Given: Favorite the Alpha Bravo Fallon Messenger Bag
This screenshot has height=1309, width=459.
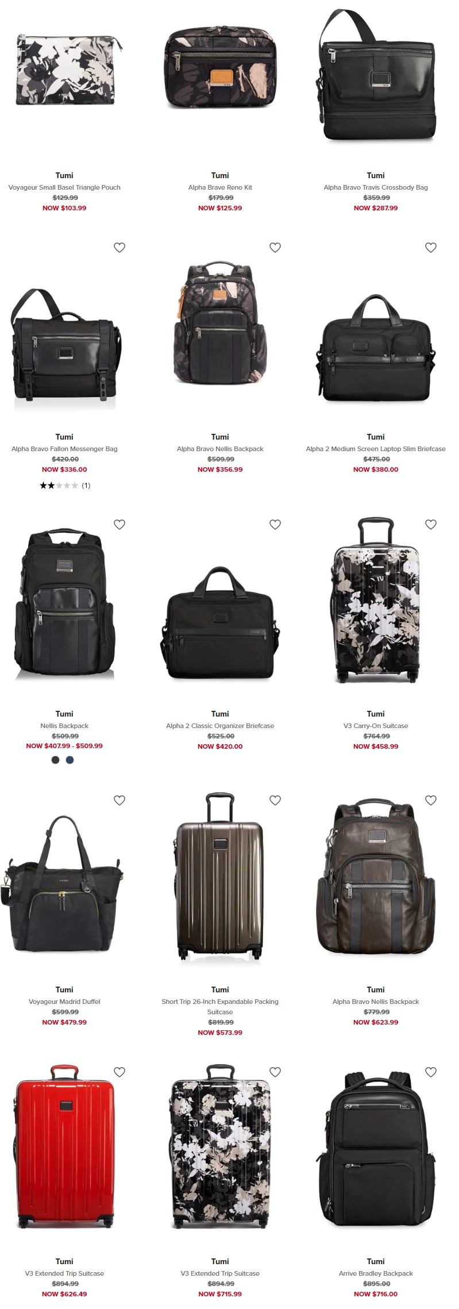Looking at the screenshot, I should [119, 248].
